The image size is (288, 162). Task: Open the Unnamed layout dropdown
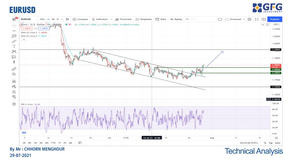[235, 19]
